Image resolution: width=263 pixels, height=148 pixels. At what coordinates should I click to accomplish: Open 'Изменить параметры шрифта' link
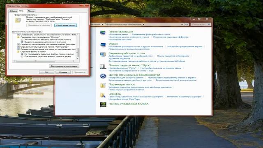click(x=184, y=97)
